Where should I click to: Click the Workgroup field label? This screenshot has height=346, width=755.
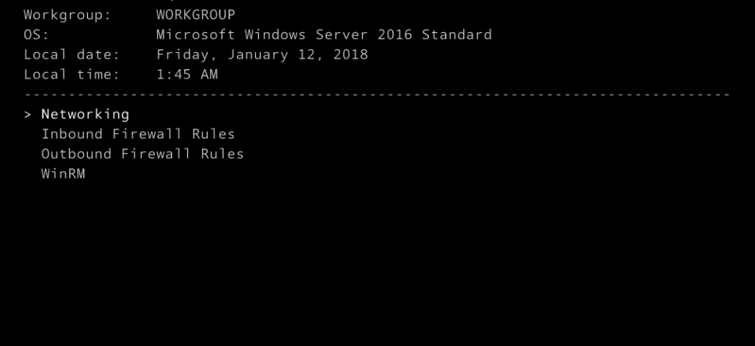pyautogui.click(x=68, y=15)
